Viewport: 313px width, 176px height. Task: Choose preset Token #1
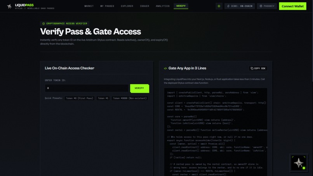pyautogui.click(x=103, y=98)
